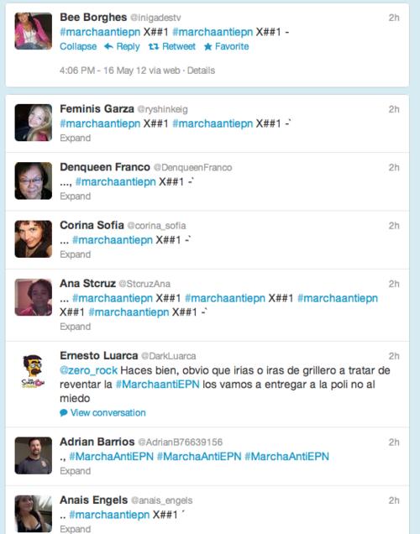Screen dimensions: 420x534
Task: Open Bee Borghes profile picture
Action: click(33, 31)
